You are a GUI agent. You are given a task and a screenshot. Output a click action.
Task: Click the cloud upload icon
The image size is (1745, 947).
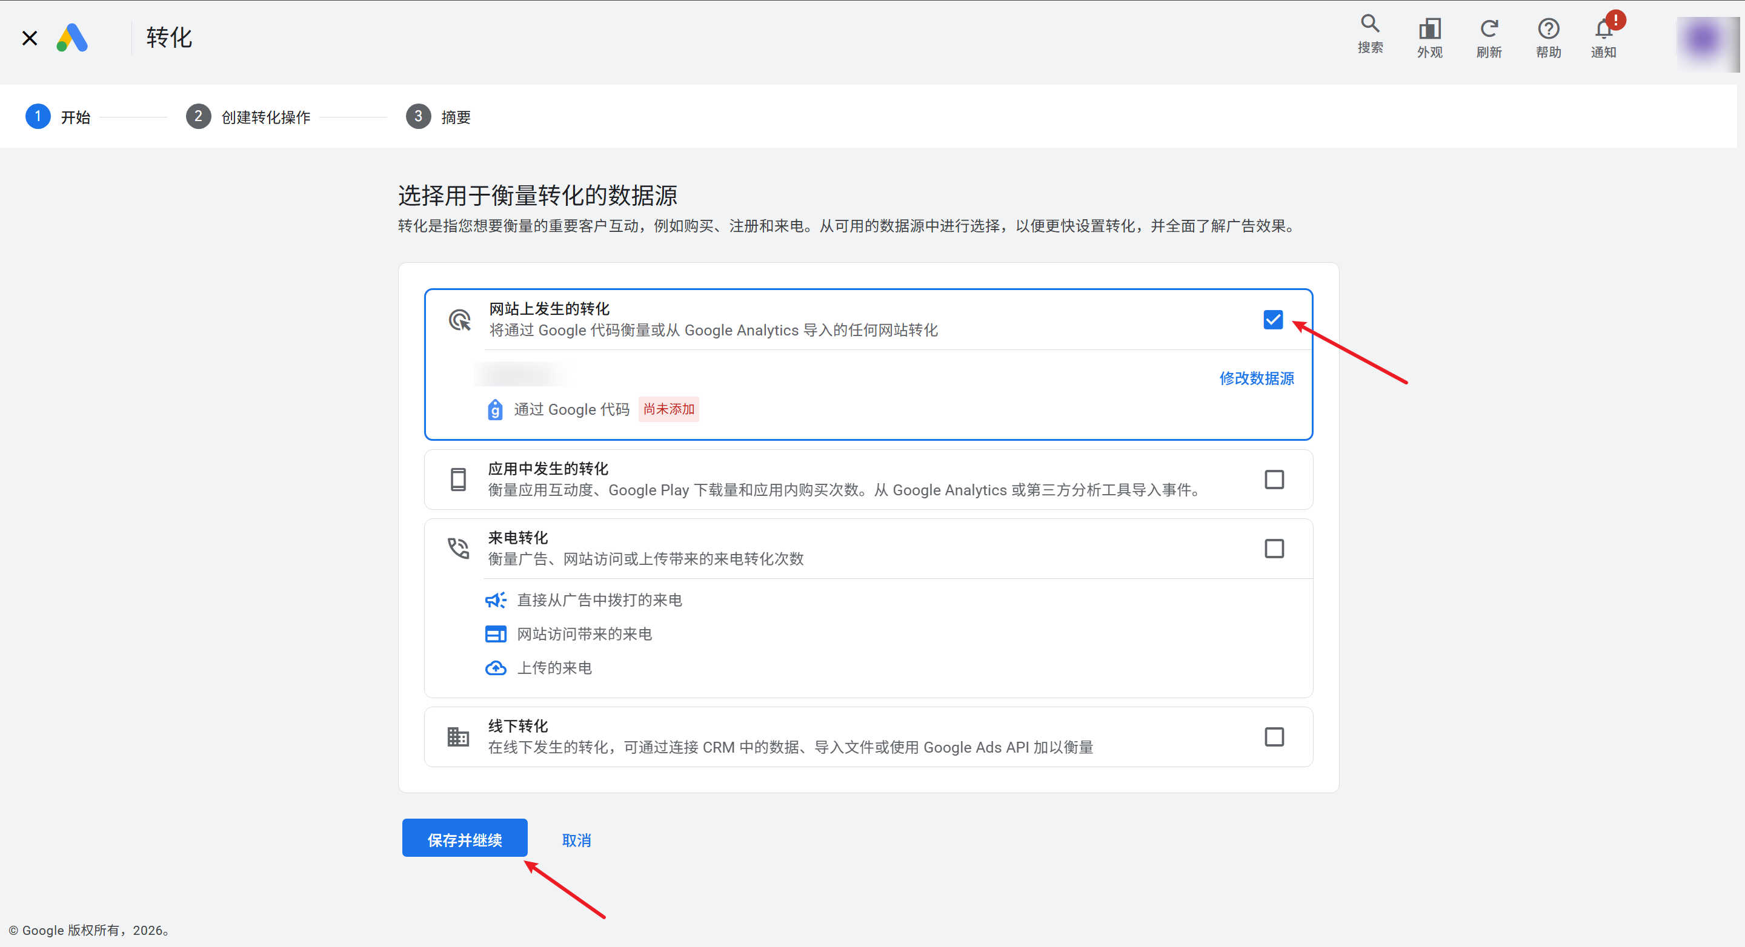[496, 668]
